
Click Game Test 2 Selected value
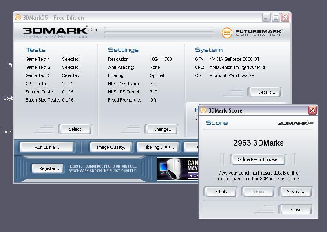click(71, 67)
